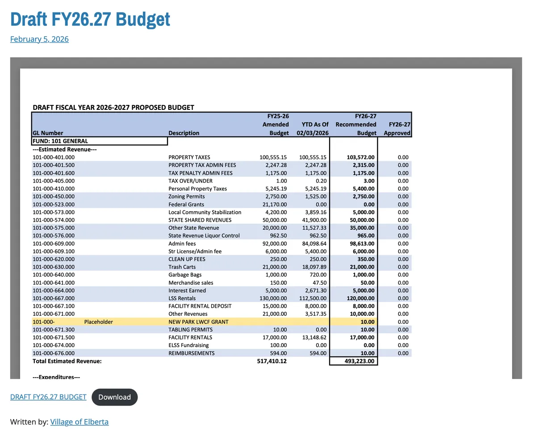This screenshot has width=536, height=432.
Task: Click the embedded PDF document heading
Action: point(113,107)
